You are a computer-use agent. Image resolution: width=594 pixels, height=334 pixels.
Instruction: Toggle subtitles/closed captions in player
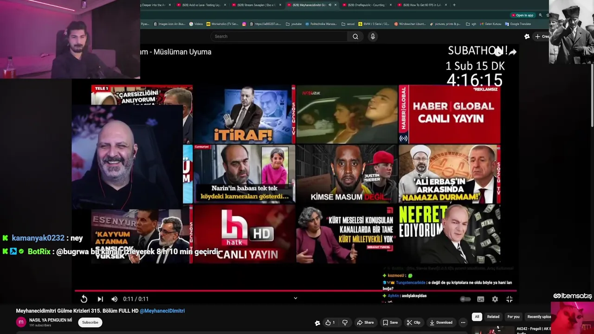click(481, 299)
